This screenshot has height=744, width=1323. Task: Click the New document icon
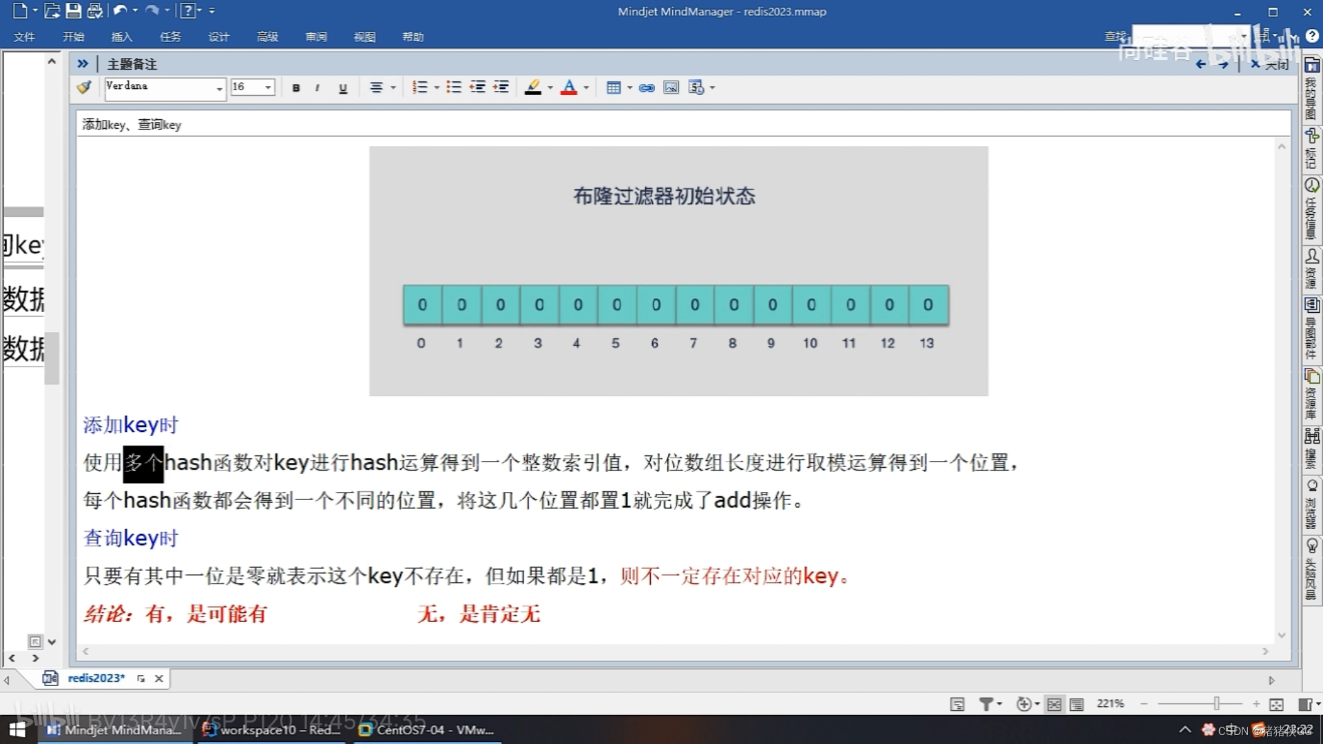pyautogui.click(x=20, y=10)
